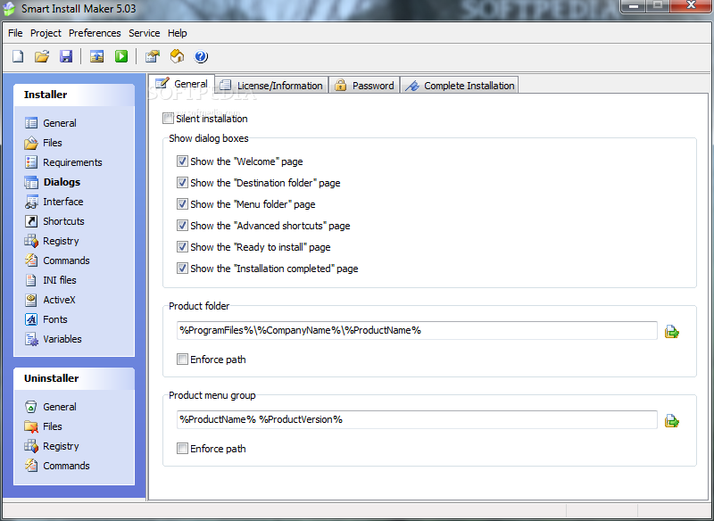Click the Product menu group field
Image resolution: width=714 pixels, height=521 pixels.
tap(417, 419)
